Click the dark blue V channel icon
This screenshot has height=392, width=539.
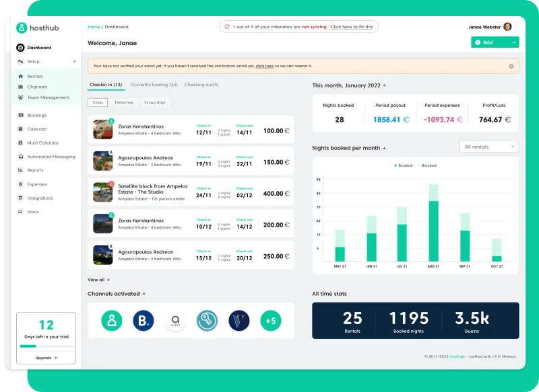pos(239,321)
